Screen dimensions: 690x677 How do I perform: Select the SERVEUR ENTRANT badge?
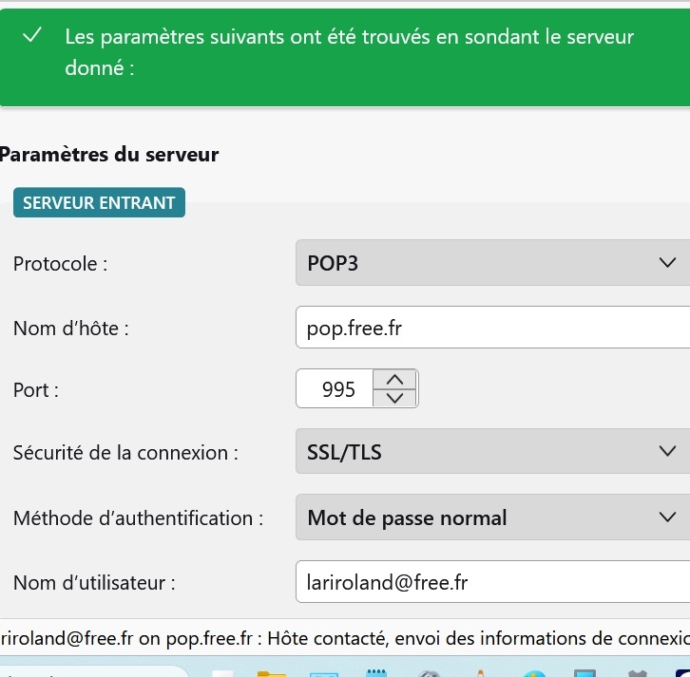[99, 202]
